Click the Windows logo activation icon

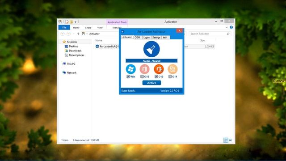point(131,69)
